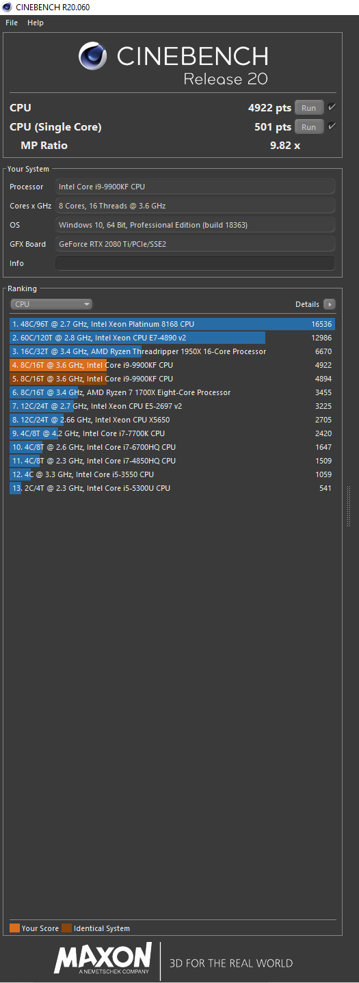
Task: Select the Xeon X5650 ranking row
Action: [x=172, y=420]
